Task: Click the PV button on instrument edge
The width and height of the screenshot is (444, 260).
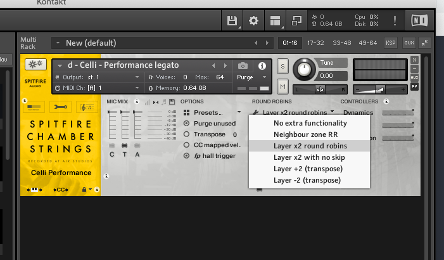Action: click(x=414, y=86)
